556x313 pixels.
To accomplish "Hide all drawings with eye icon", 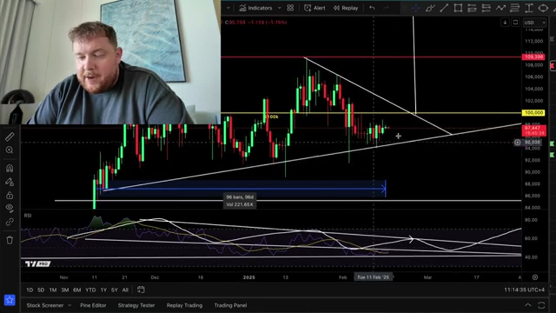I will click(10, 209).
